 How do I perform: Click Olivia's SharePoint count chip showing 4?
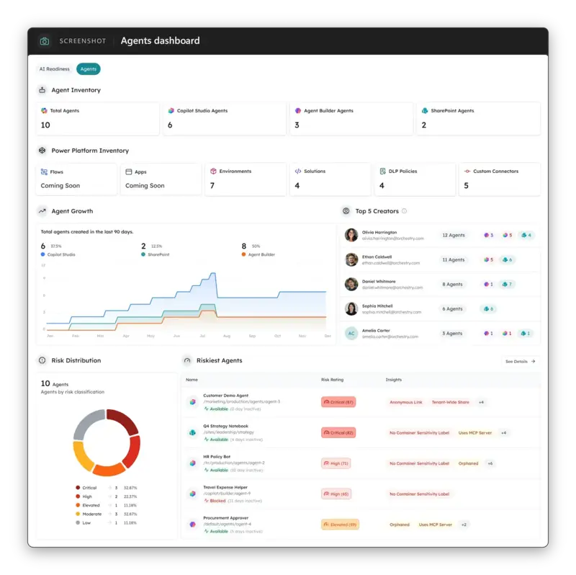point(526,236)
